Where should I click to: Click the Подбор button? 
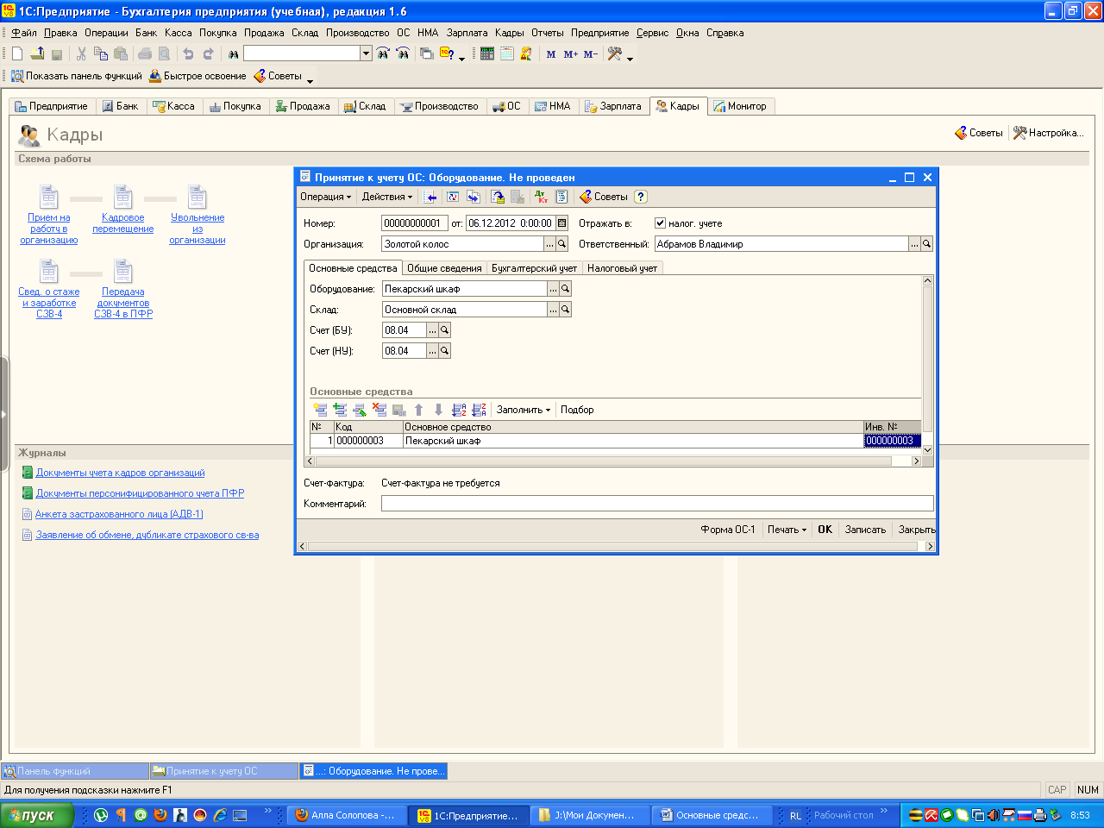(x=577, y=410)
